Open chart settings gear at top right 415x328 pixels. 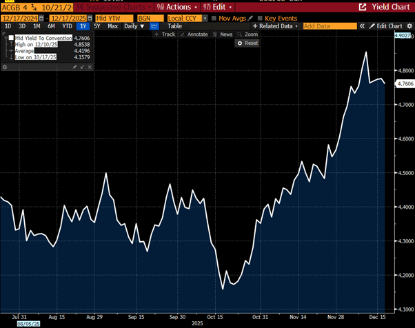409,26
